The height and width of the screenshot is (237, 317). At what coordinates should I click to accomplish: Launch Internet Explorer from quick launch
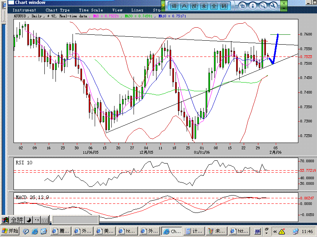[35, 231]
